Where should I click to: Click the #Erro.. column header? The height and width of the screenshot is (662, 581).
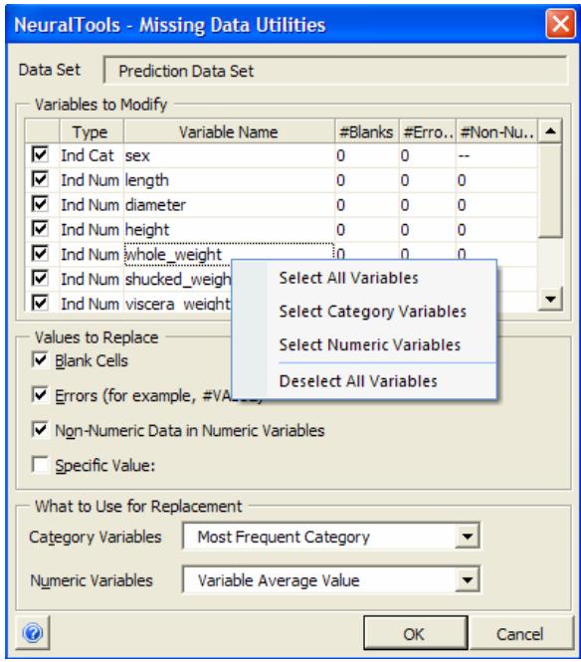(x=427, y=131)
